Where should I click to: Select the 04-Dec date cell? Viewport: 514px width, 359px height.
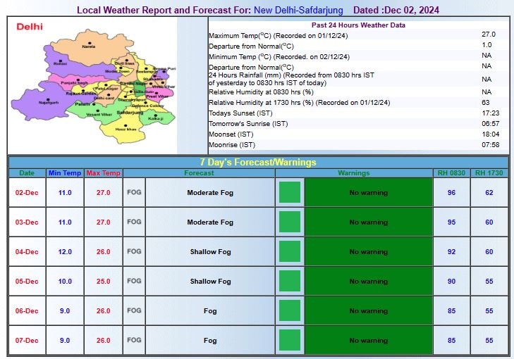27,252
